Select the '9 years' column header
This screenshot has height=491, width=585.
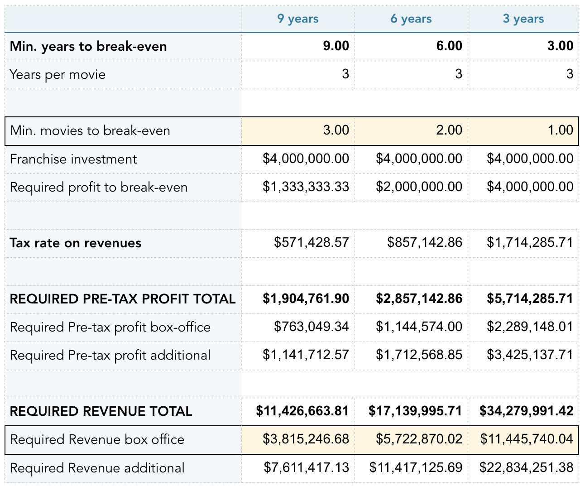[x=298, y=19]
